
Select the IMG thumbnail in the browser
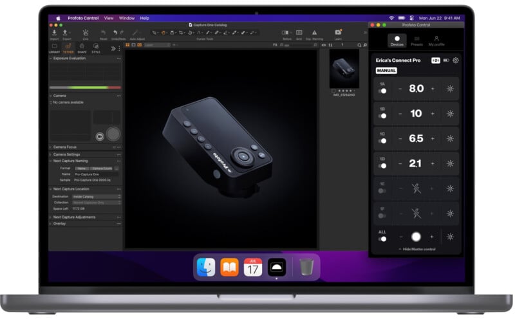tap(344, 69)
